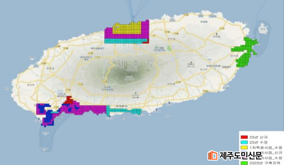Viewport: 284px width, 165px height.
Task: Click the red 25년 신규 legend swatch
Action: coord(244,137)
